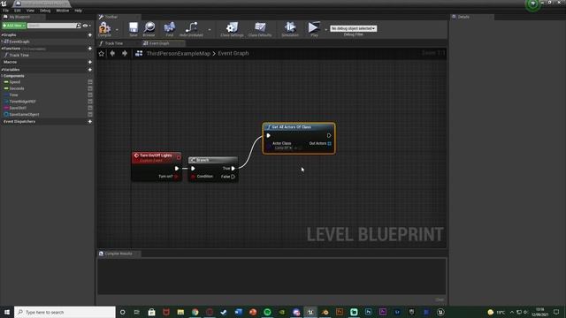Viewport: 566px width, 318px height.
Task: Click the True execution pin on Branch node
Action: (x=233, y=169)
